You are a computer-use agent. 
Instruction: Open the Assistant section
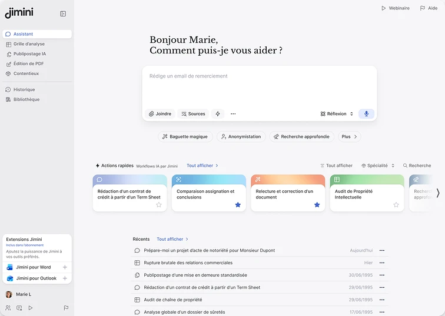tap(37, 34)
